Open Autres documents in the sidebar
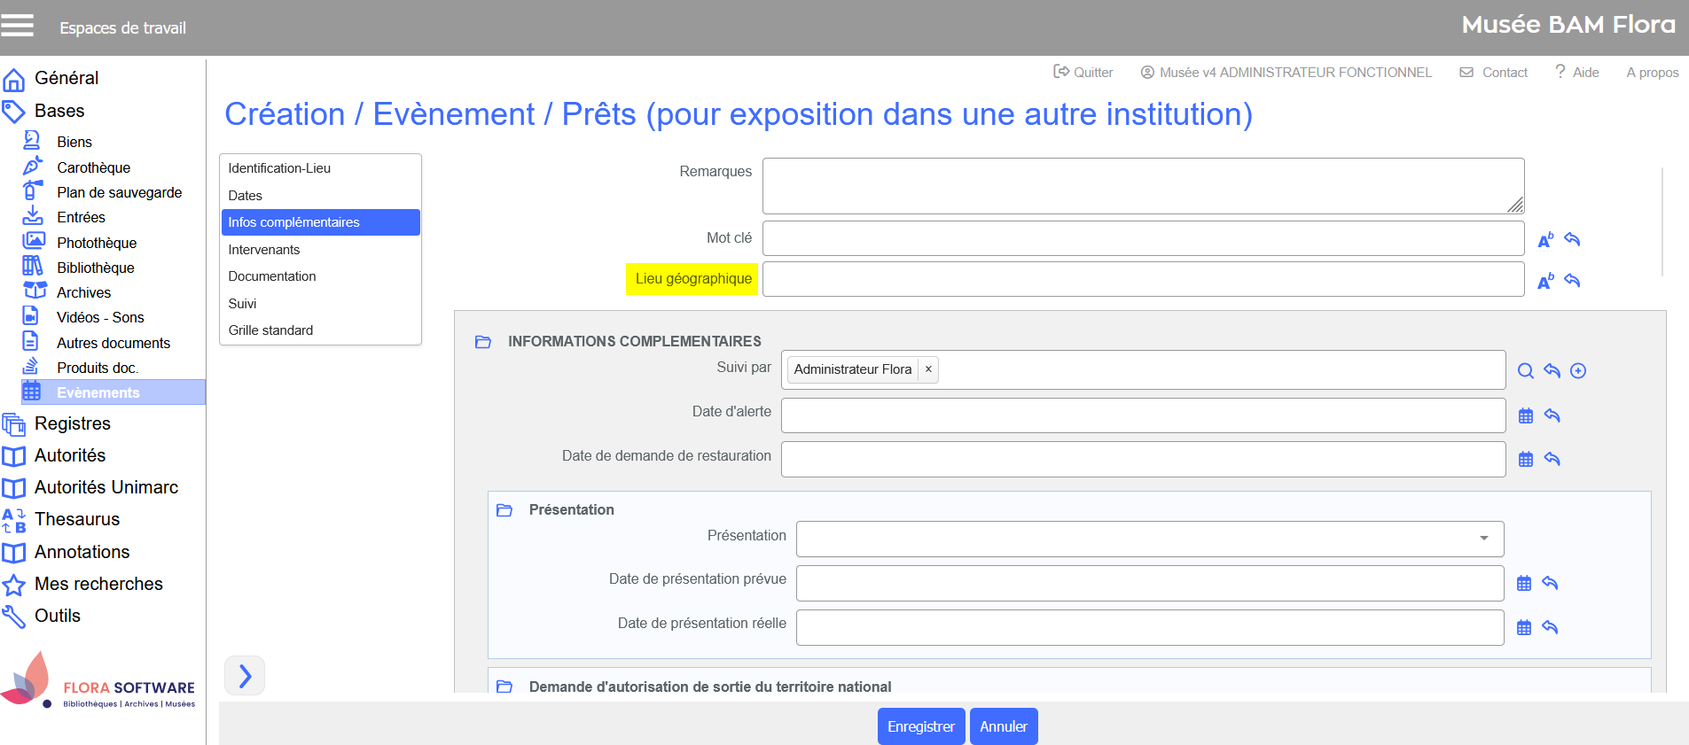This screenshot has width=1689, height=745. (x=113, y=343)
